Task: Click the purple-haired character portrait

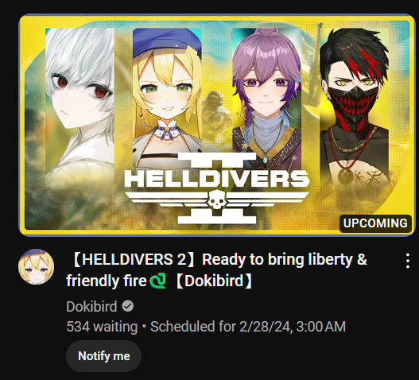Action: point(267,98)
